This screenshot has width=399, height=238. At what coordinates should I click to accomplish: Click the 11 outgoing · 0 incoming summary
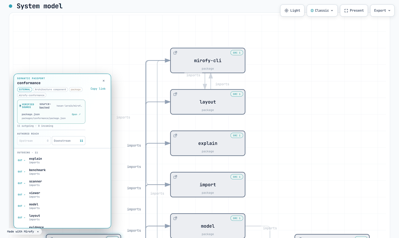click(x=35, y=126)
